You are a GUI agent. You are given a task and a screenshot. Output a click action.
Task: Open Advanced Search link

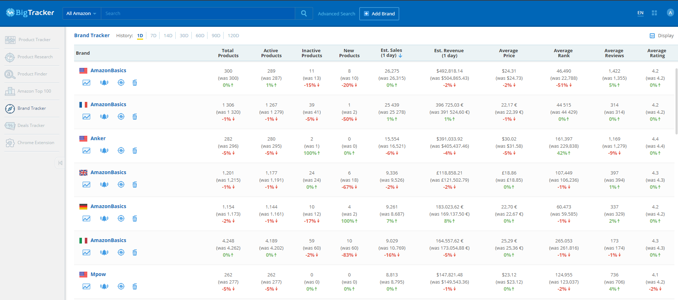point(336,14)
